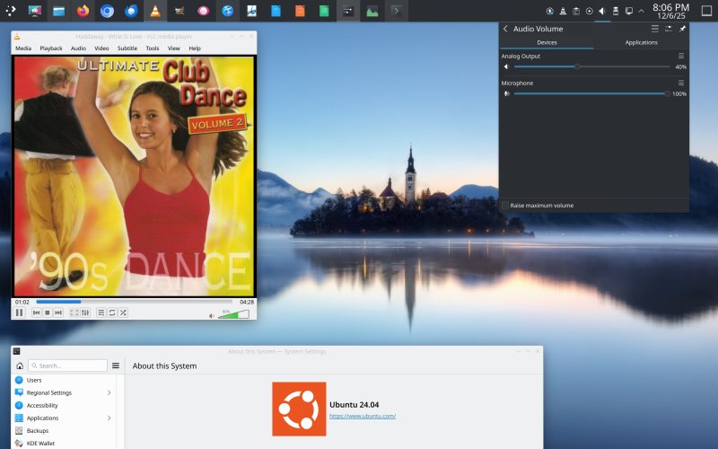Click the Analog Output volume slider
The image size is (718, 449).
point(591,66)
